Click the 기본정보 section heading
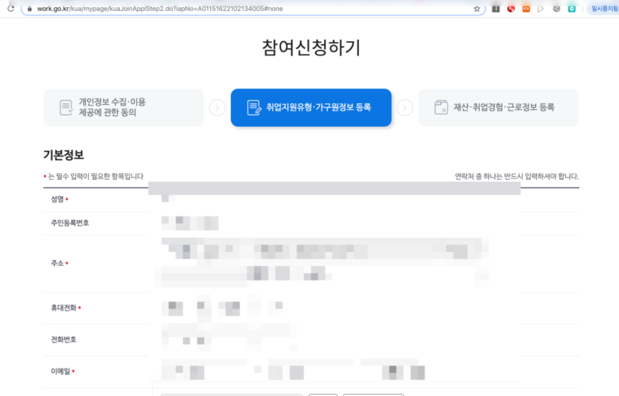Screen dimensions: 619x396 click(x=64, y=155)
